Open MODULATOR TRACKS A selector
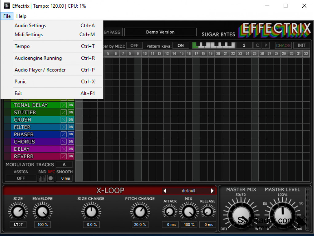 click(x=64, y=164)
